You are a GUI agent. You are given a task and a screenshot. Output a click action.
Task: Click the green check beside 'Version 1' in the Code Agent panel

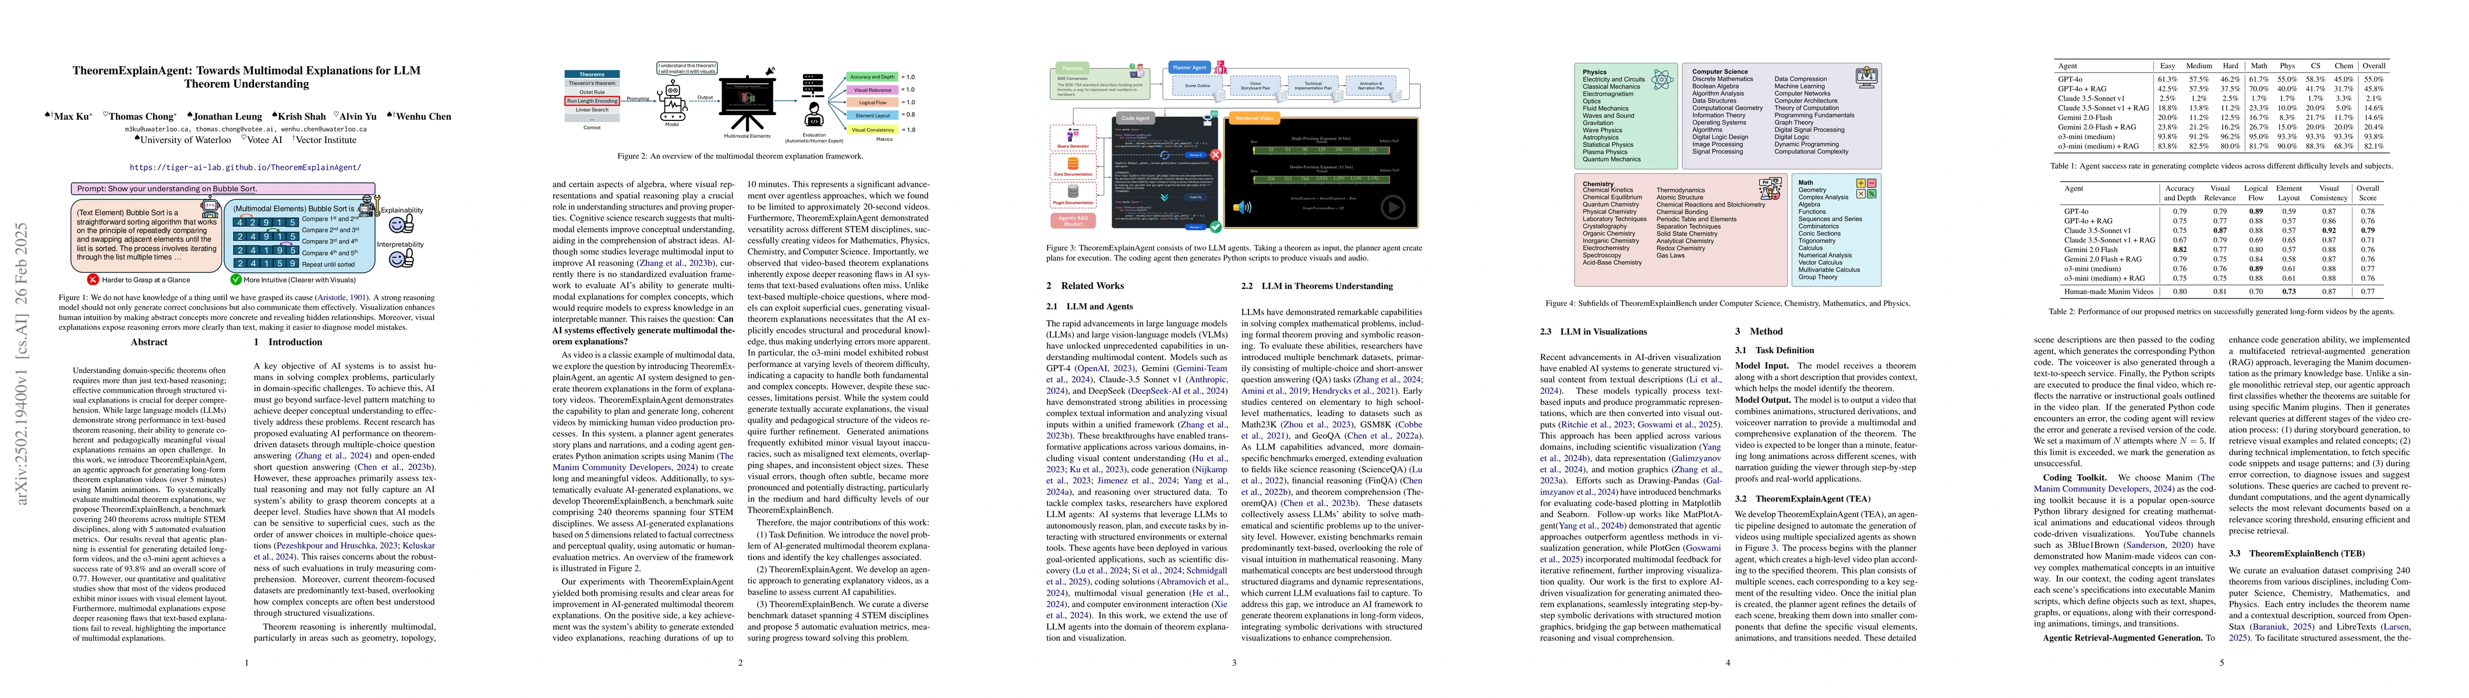click(x=1216, y=227)
